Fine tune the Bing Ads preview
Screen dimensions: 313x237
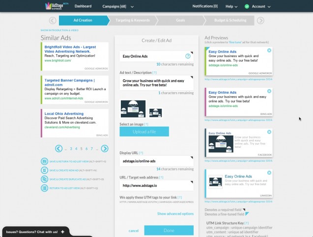(239, 102)
